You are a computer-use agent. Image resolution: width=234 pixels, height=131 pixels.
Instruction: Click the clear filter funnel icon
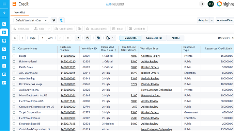(x=54, y=20)
